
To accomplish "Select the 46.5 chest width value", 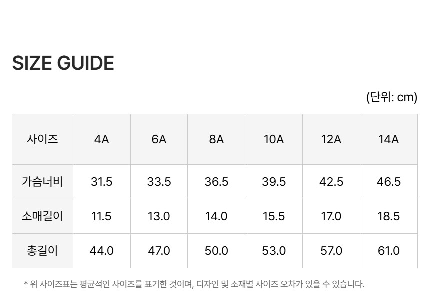I will coord(388,182).
